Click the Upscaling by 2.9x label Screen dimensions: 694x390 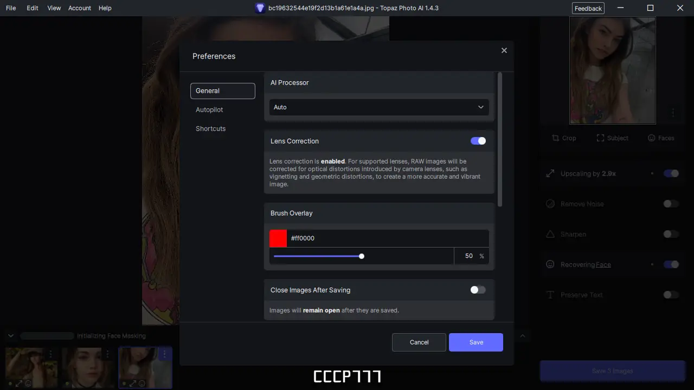pos(588,174)
